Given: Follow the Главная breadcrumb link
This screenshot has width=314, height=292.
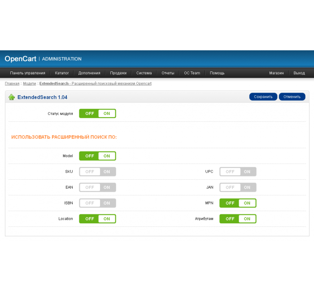Looking at the screenshot, I should 12,84.
